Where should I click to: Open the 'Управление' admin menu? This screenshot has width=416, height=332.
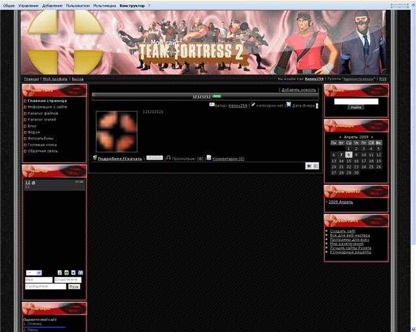(x=28, y=6)
